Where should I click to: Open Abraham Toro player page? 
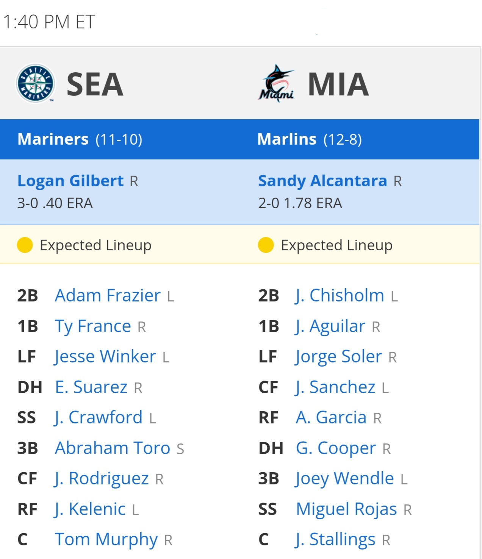pyautogui.click(x=113, y=448)
